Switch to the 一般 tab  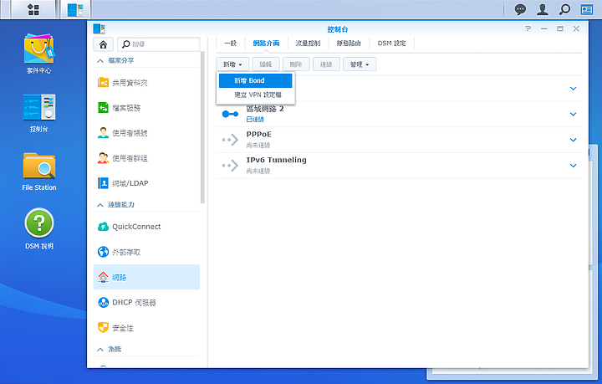[x=231, y=44]
